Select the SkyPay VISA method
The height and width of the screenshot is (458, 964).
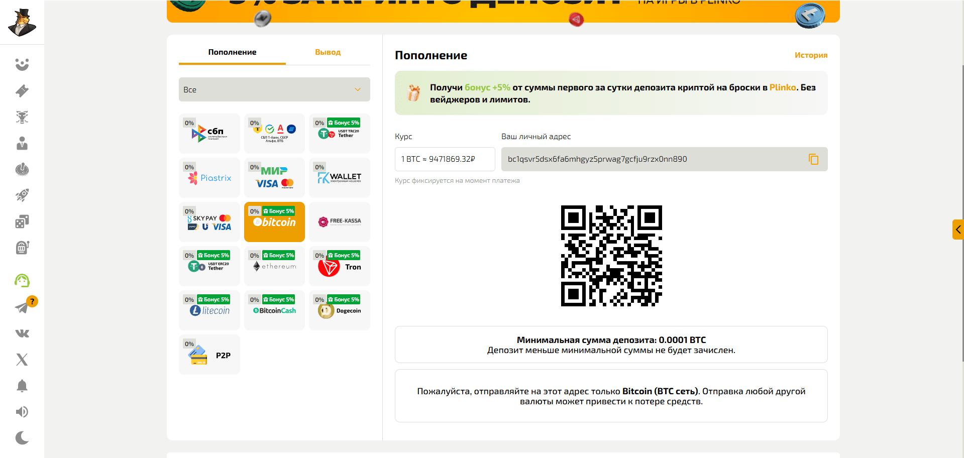(x=209, y=222)
